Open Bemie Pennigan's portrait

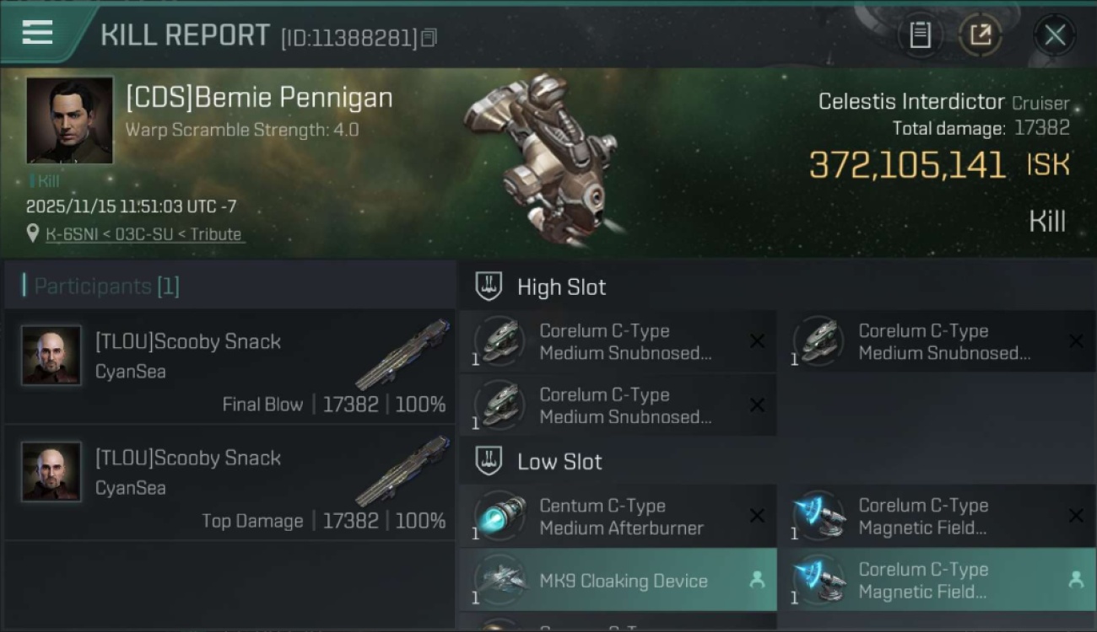[70, 120]
